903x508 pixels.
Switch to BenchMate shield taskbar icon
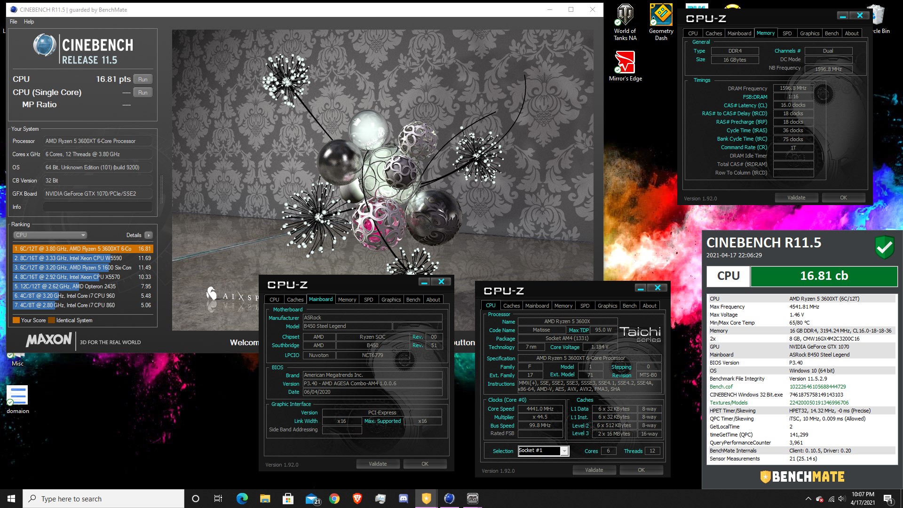tap(427, 499)
